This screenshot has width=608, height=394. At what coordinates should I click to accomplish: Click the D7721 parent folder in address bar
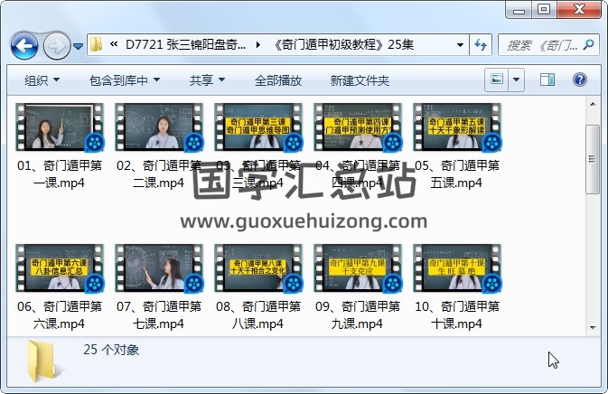click(186, 44)
